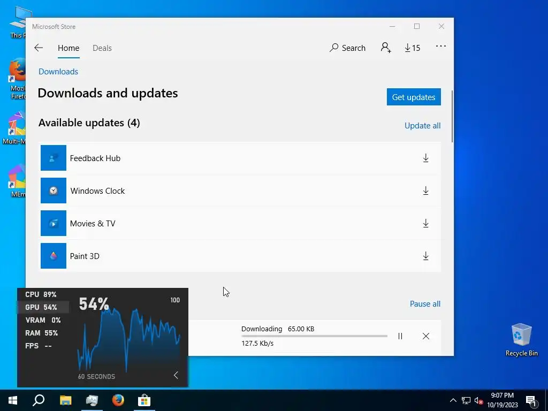Viewport: 548px width, 411px height.
Task: Select the Feedback Hub row label
Action: [x=95, y=158]
